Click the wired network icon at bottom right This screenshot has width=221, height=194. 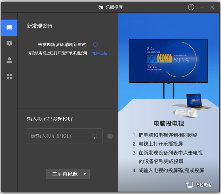[x=190, y=184]
